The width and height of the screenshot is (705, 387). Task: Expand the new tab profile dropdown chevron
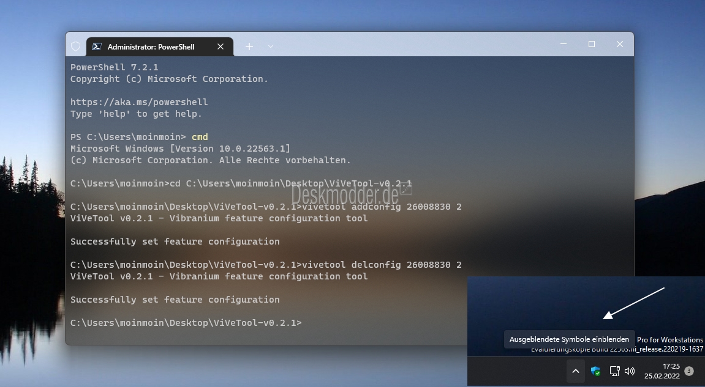click(x=270, y=46)
